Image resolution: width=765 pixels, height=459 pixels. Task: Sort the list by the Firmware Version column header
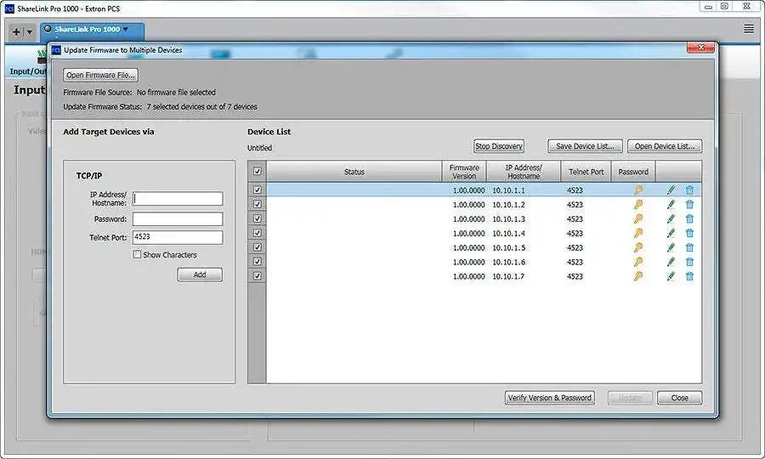click(x=464, y=172)
